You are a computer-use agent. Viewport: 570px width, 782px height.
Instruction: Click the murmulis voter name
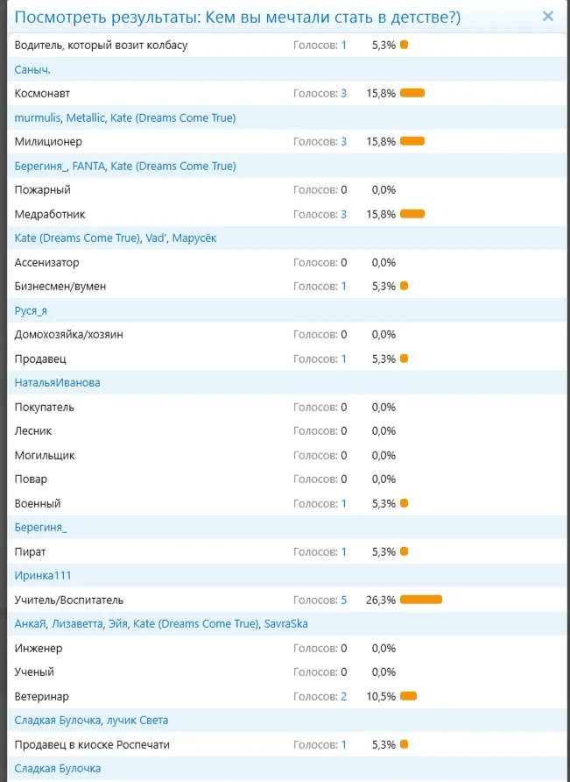tap(37, 117)
